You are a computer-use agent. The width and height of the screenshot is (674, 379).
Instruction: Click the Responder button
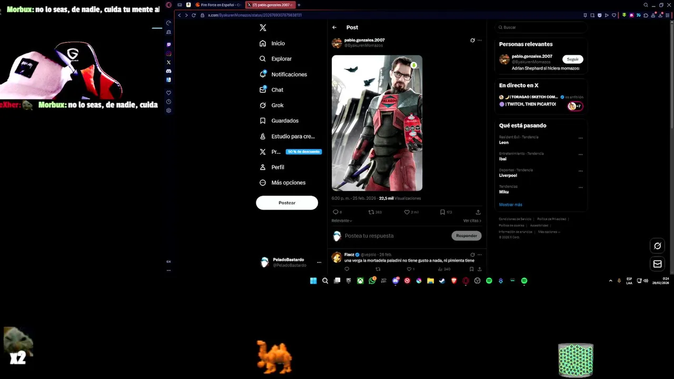click(x=467, y=236)
